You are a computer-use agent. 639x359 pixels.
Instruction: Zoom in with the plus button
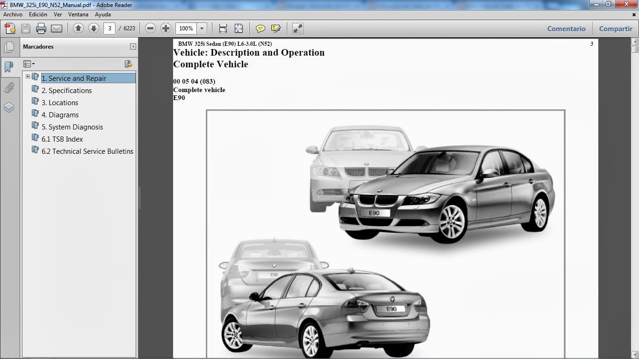(x=166, y=29)
